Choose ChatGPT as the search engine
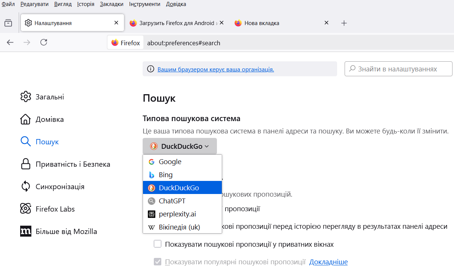 click(183, 201)
